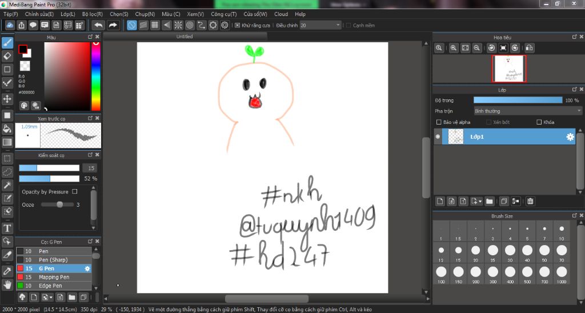585x313 pixels.
Task: Adjust the Ooze slider
Action: coord(57,204)
